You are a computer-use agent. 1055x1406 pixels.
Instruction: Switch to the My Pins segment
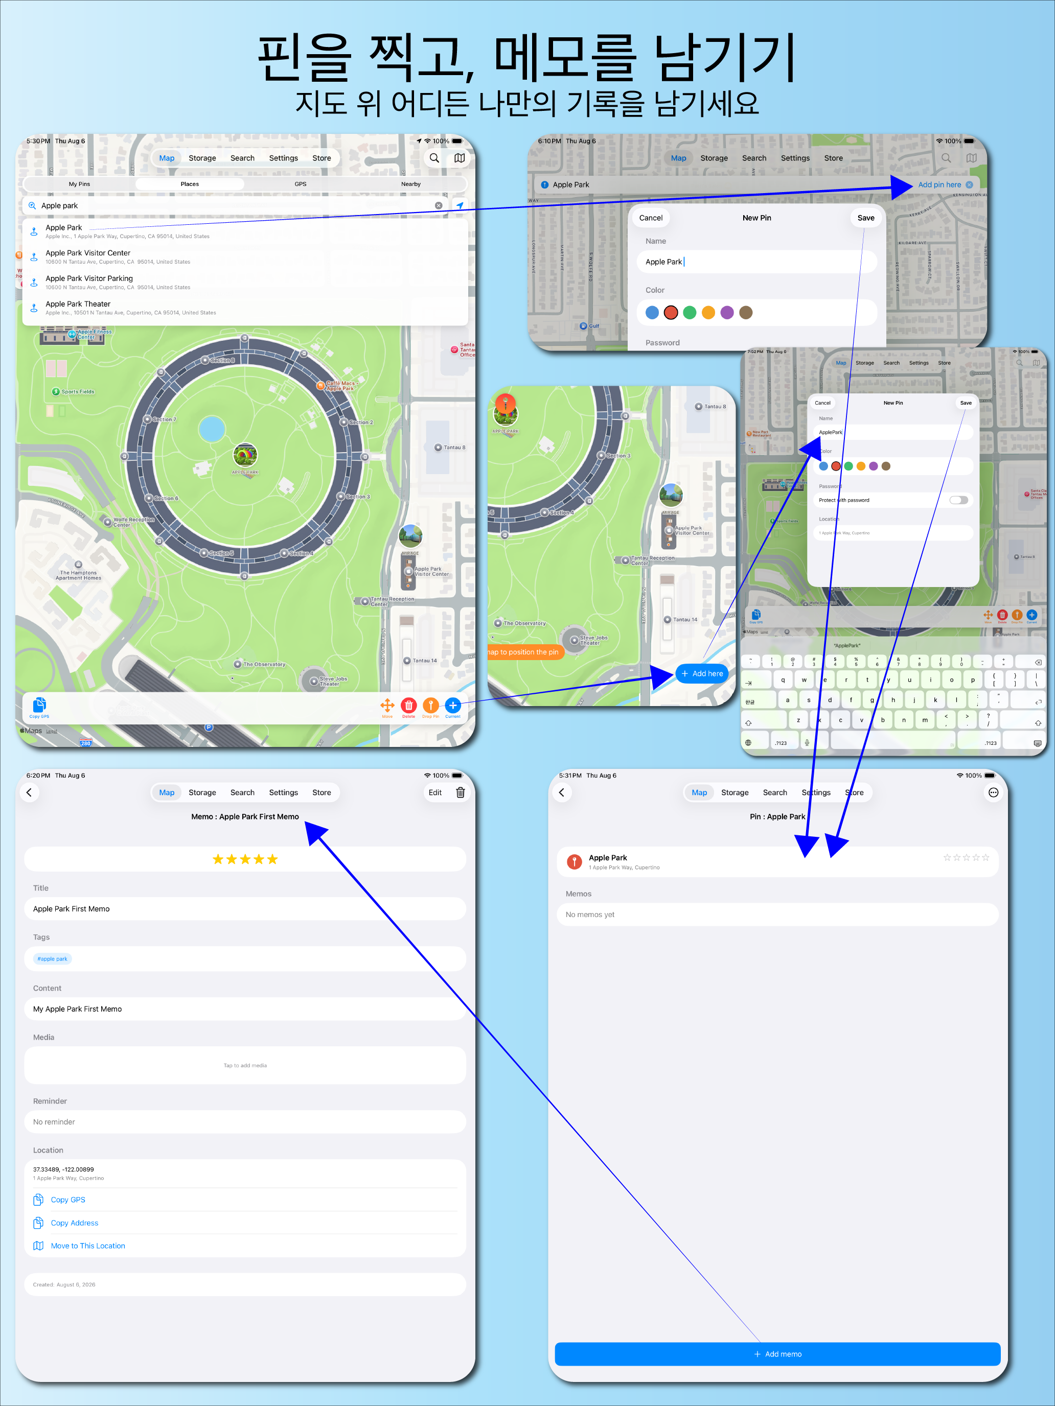[x=80, y=184]
